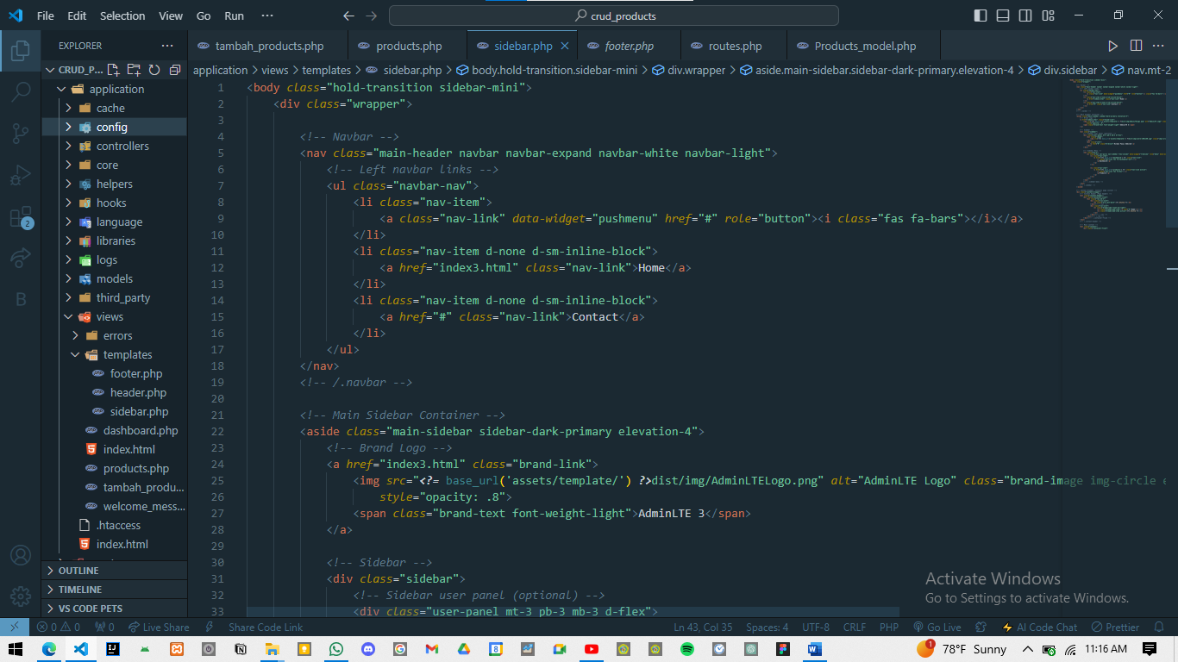Viewport: 1178px width, 662px height.
Task: Open Discord from the taskbar
Action: pyautogui.click(x=368, y=649)
